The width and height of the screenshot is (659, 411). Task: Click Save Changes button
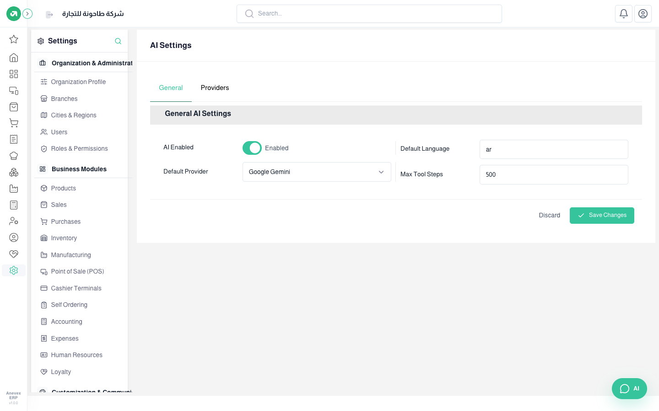(x=602, y=216)
